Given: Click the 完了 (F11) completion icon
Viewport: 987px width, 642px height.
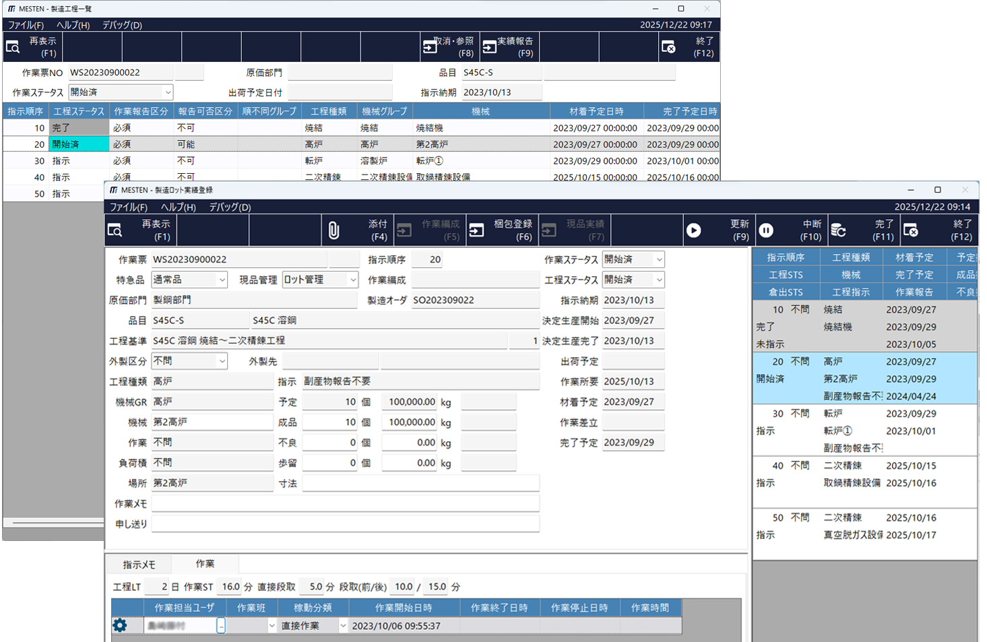Looking at the screenshot, I should point(839,230).
